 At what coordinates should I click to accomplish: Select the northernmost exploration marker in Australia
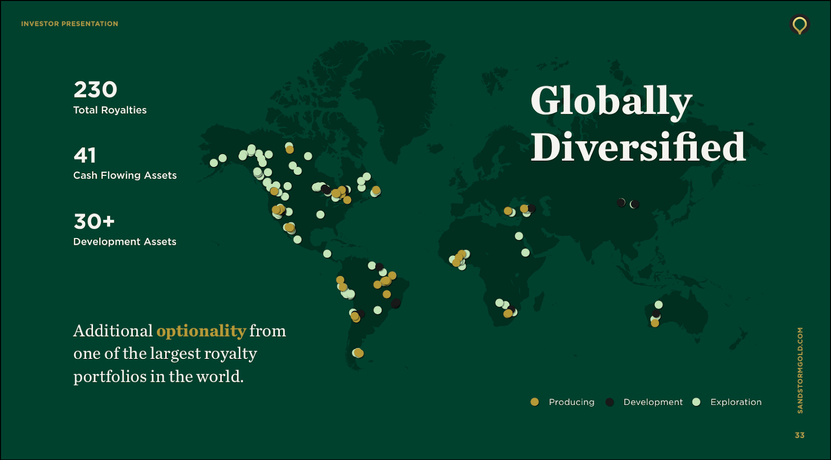659,304
